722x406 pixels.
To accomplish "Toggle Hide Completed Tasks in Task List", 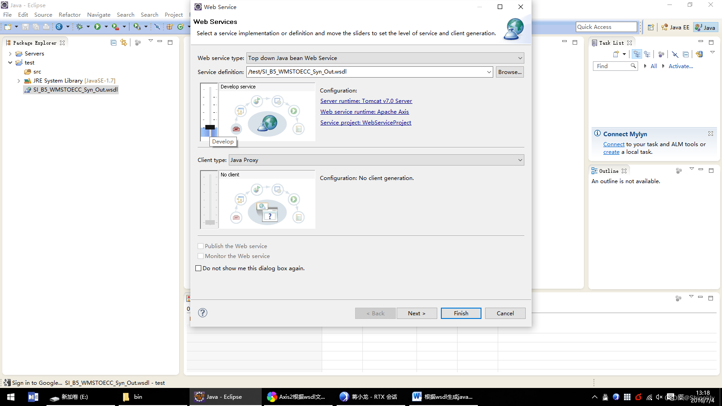I will 675,54.
